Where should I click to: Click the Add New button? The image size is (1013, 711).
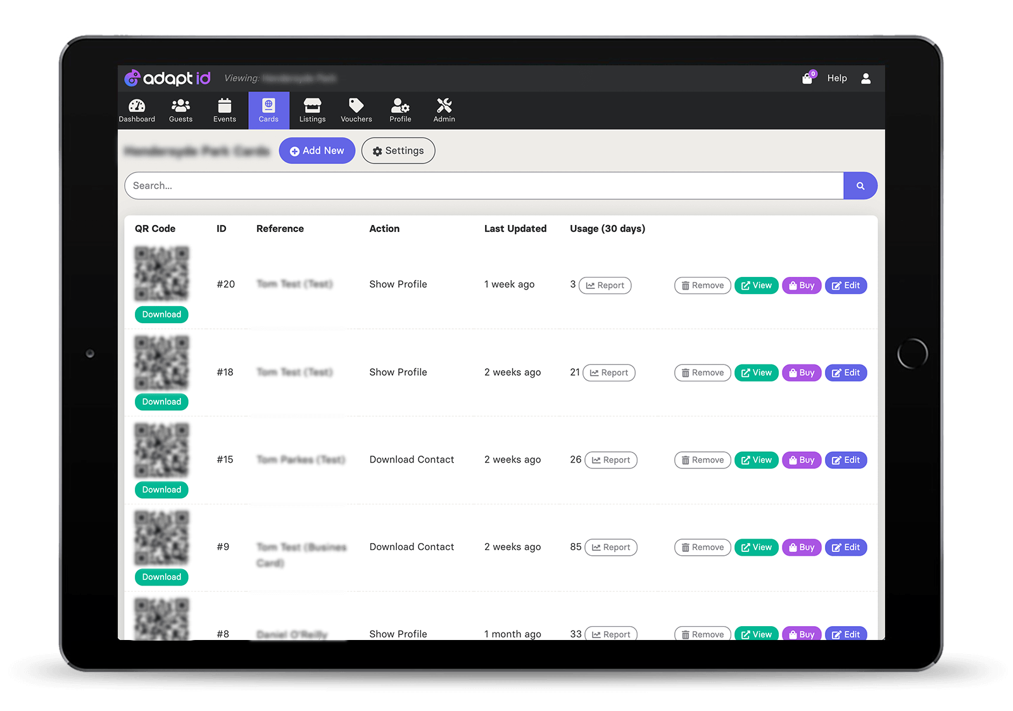317,151
